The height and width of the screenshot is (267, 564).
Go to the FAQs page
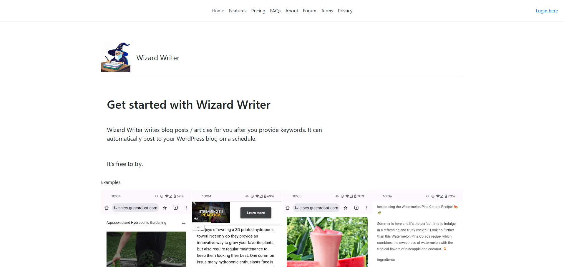[275, 11]
